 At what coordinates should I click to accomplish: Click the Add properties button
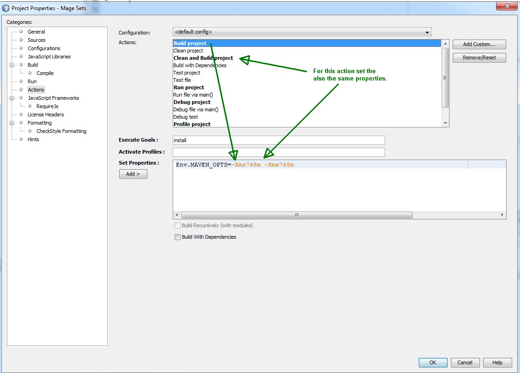[133, 174]
